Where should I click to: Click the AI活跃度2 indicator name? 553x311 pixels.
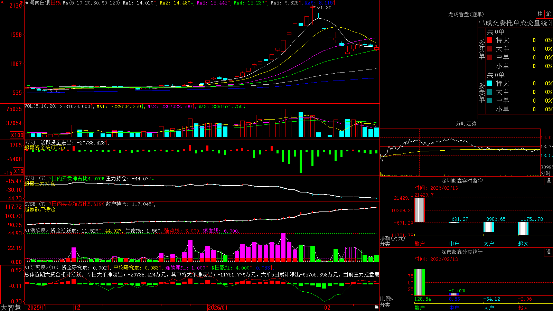pos(37,230)
